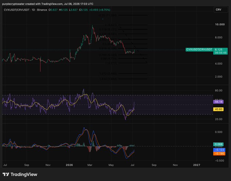Click the open value O5.627
Screen dimensions: 231x181
click(x=53, y=10)
